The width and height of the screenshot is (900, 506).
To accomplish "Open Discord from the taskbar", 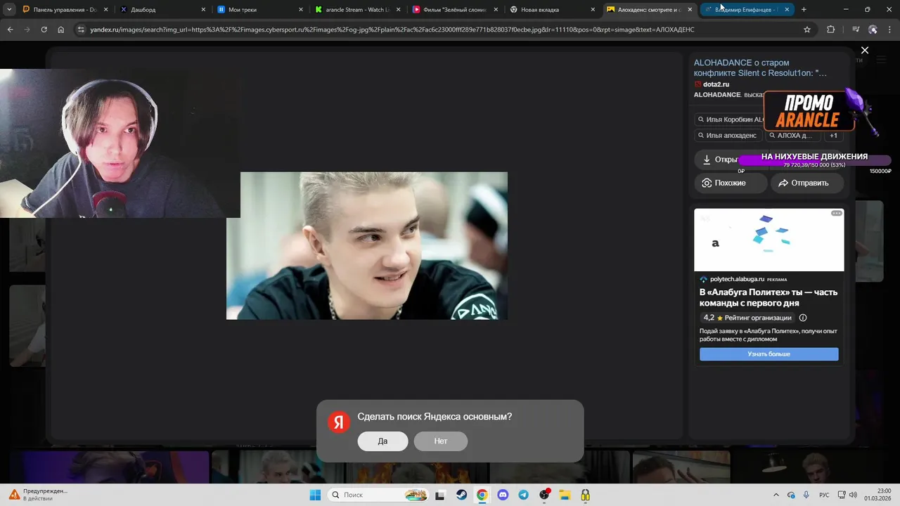I will point(503,495).
